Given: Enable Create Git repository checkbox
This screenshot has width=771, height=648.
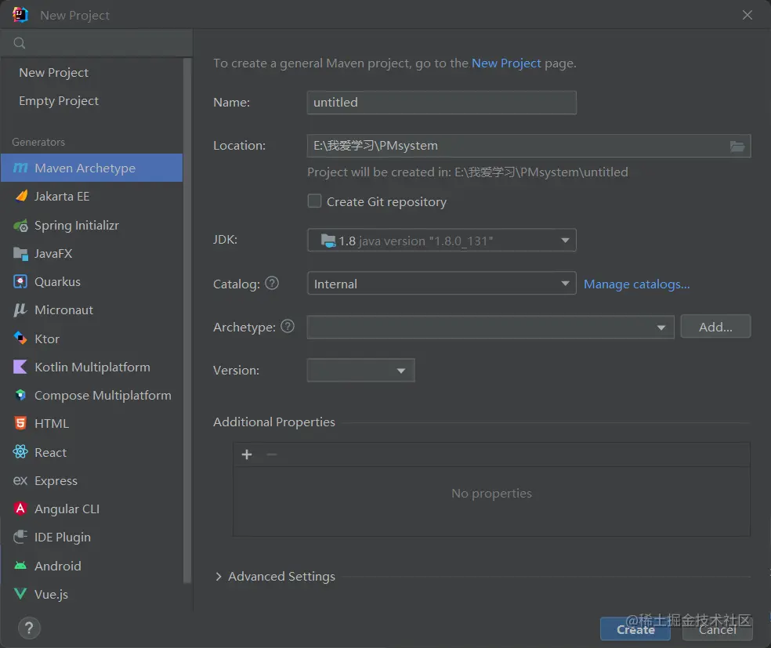Looking at the screenshot, I should (x=315, y=201).
